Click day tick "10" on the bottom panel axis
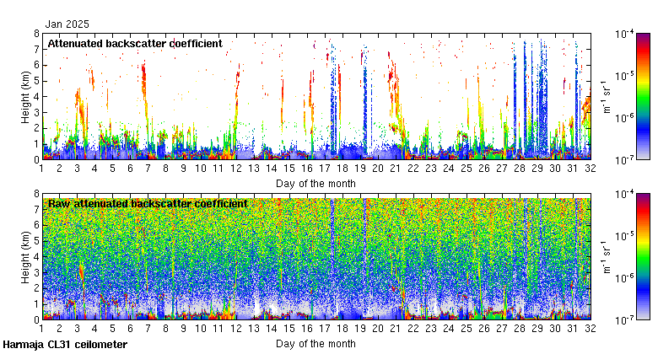The width and height of the screenshot is (658, 354). tap(201, 329)
